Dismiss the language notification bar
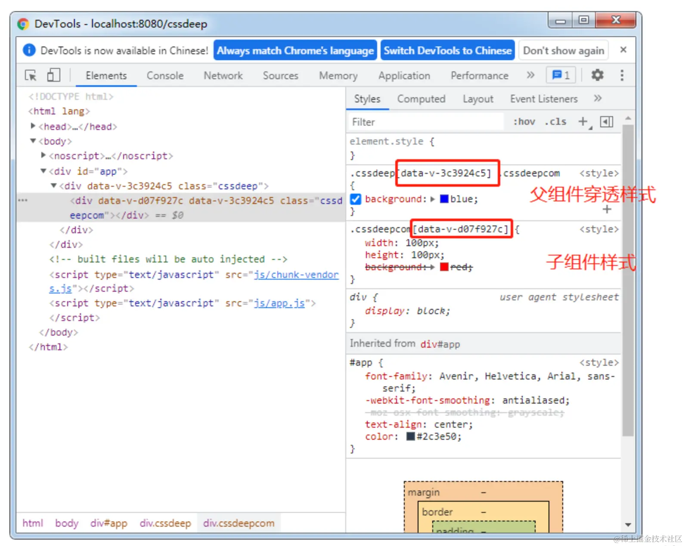 pos(623,50)
